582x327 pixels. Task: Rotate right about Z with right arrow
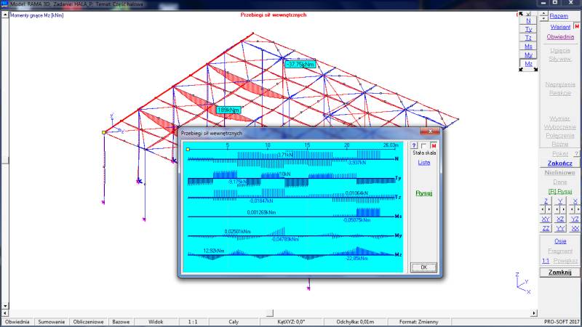coord(549,209)
